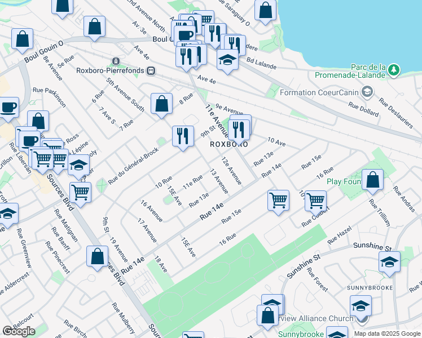Select the Formation CoeurCanin label
This screenshot has width=422, height=338.
click(x=319, y=93)
